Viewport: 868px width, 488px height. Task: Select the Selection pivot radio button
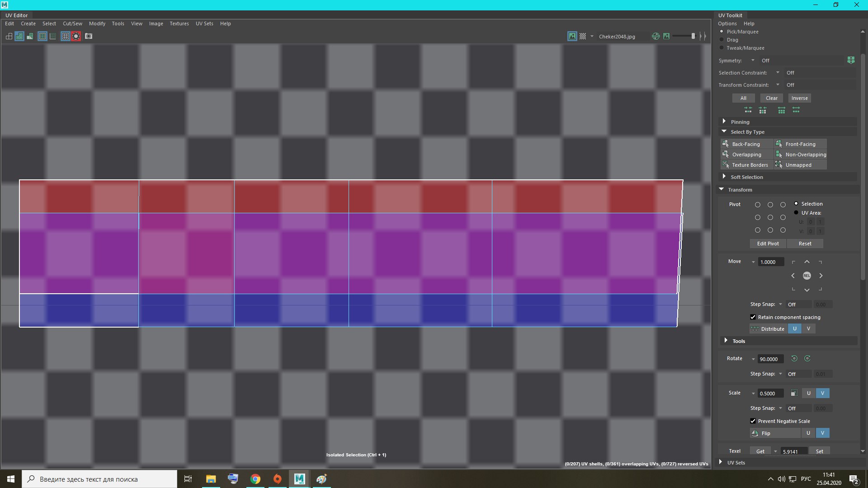click(x=796, y=204)
